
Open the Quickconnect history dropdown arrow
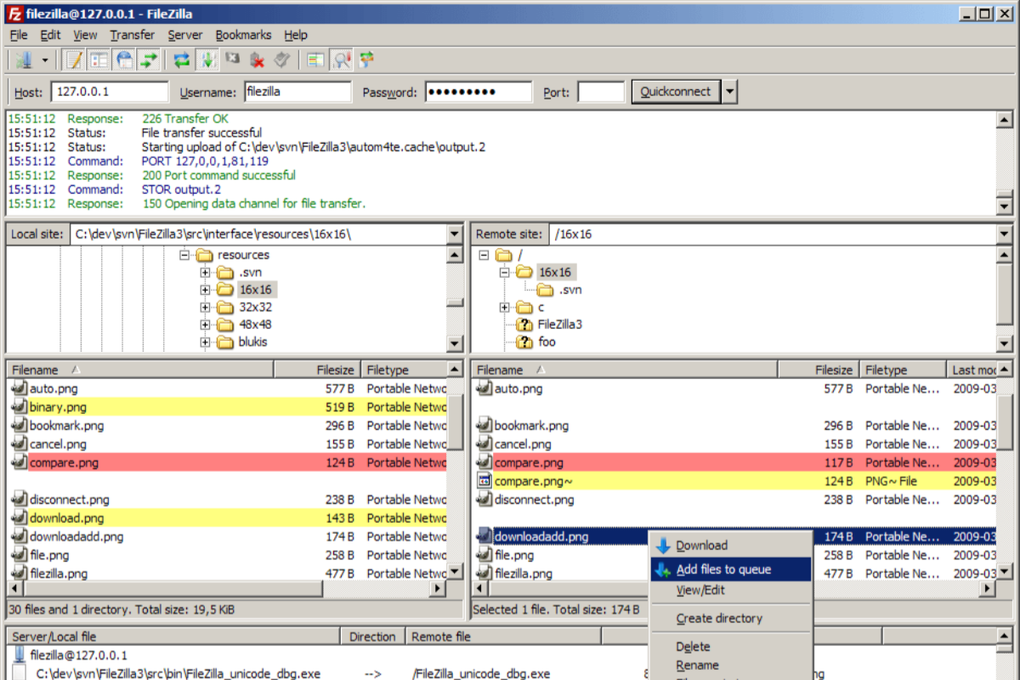coord(730,92)
